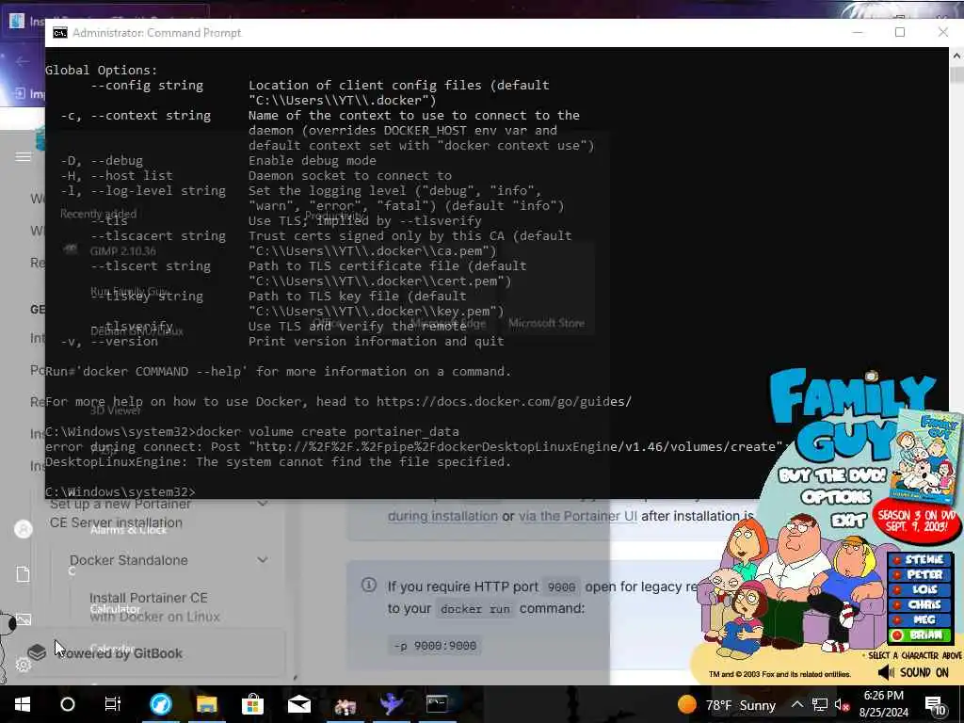Show hidden system tray icons

coord(796,704)
